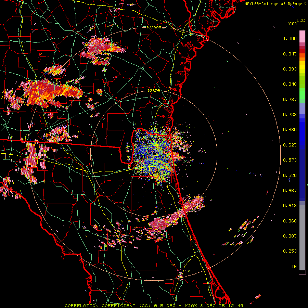Pick the gray color bar segment
308x308 pixels.
[x=302, y=238]
